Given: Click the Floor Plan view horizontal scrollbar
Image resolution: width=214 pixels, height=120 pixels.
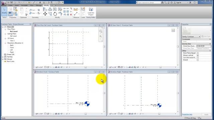Looking at the screenshot, I should tap(86, 67).
